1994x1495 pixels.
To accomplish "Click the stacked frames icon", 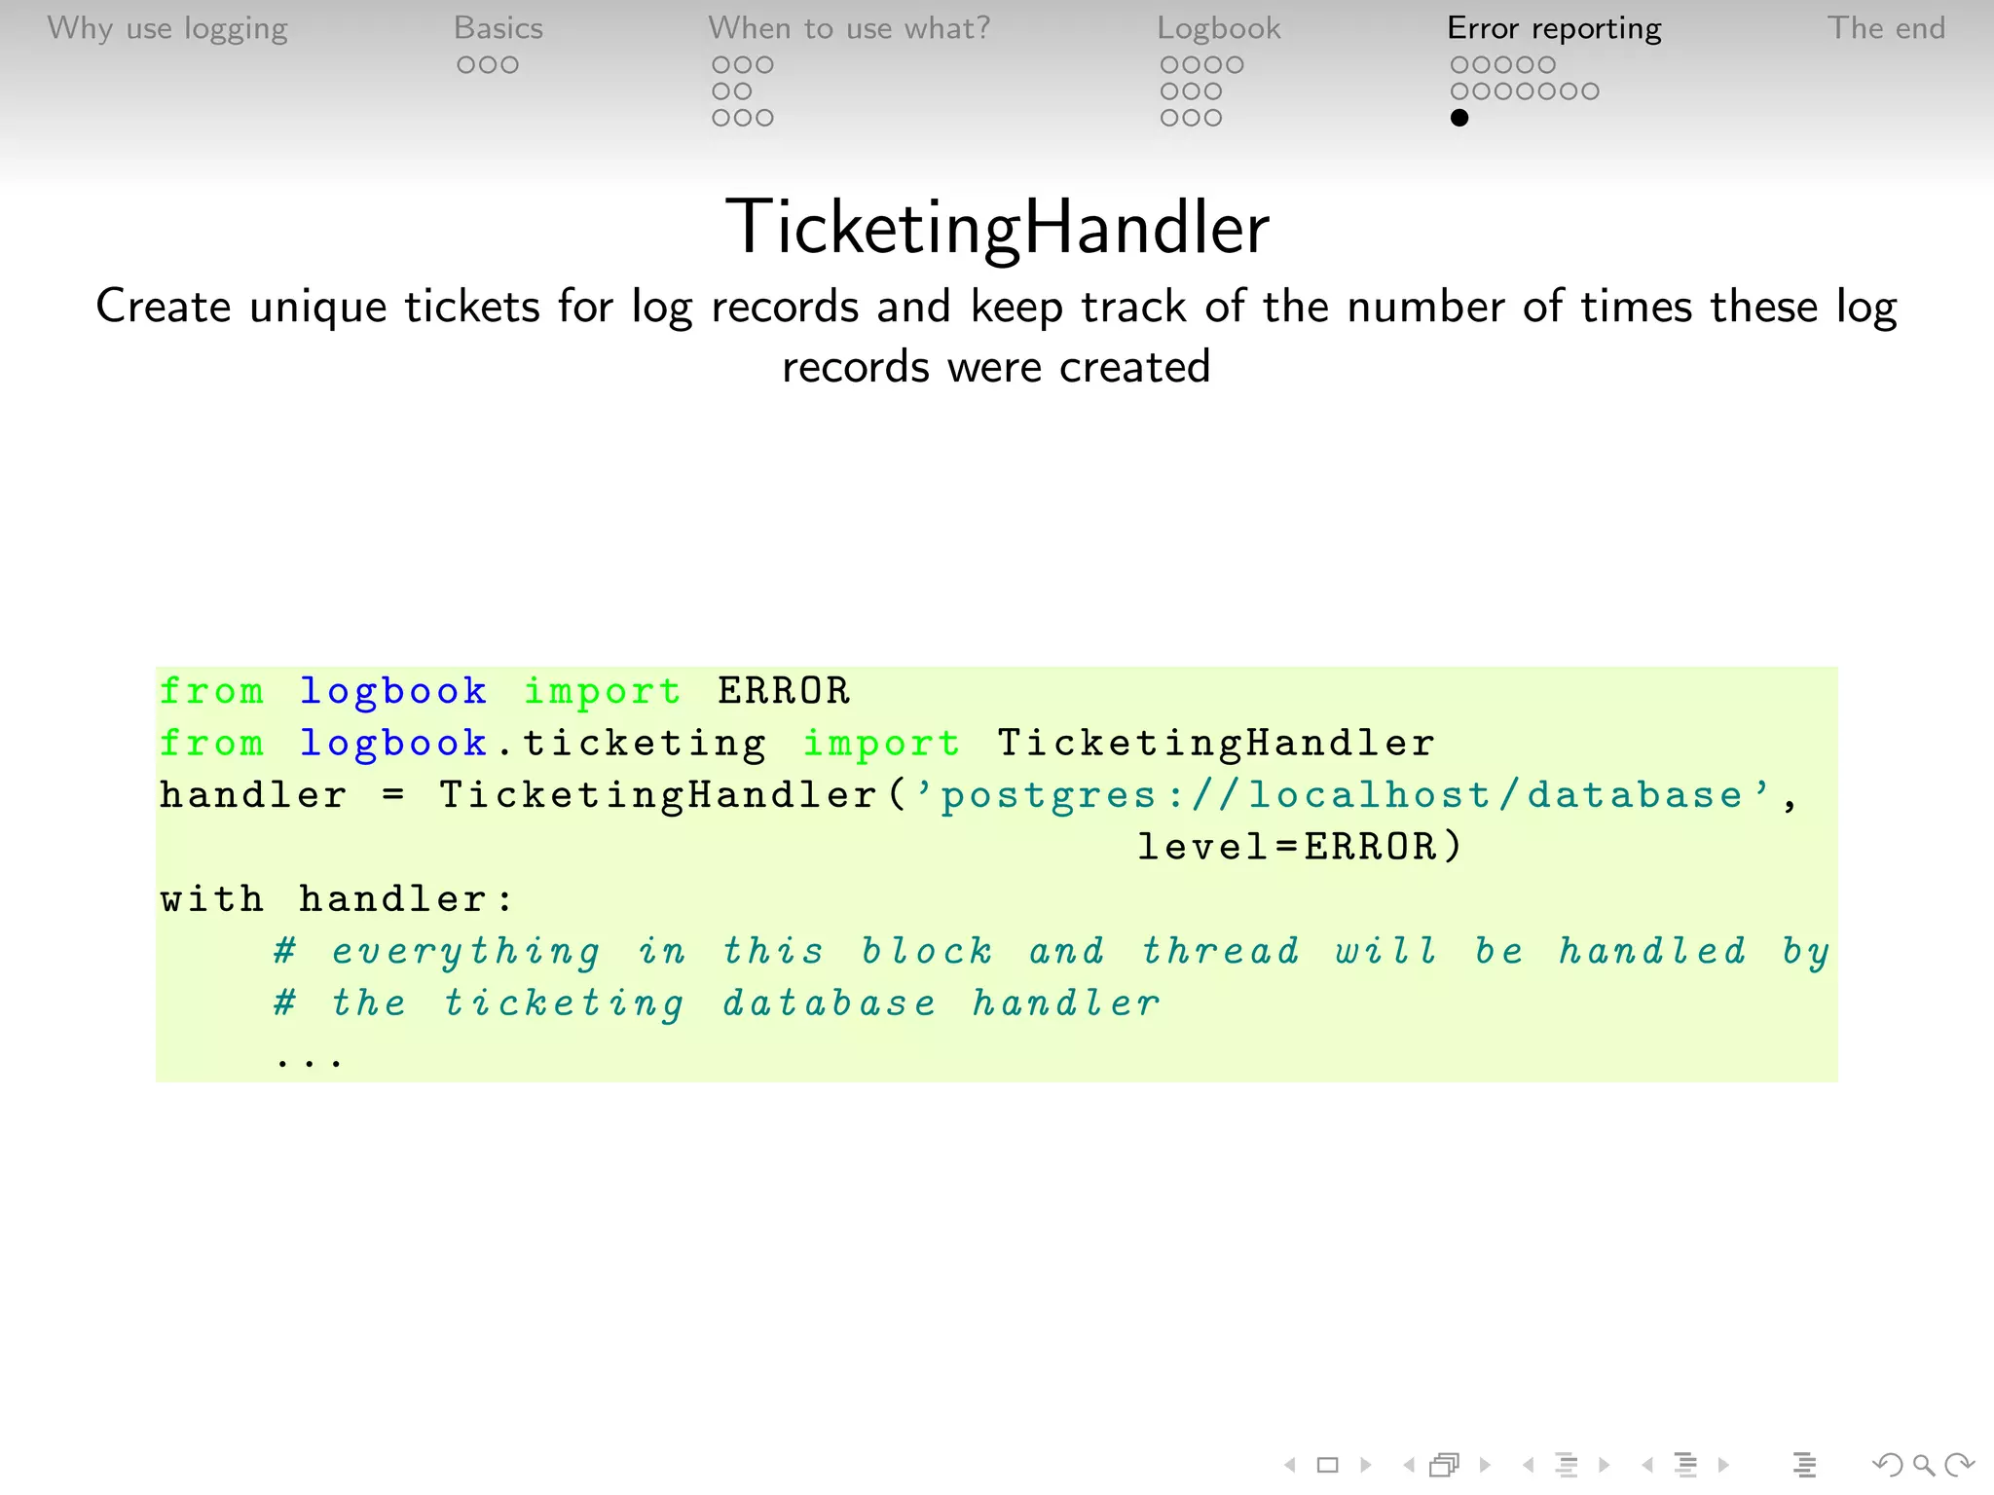I will coord(1446,1464).
